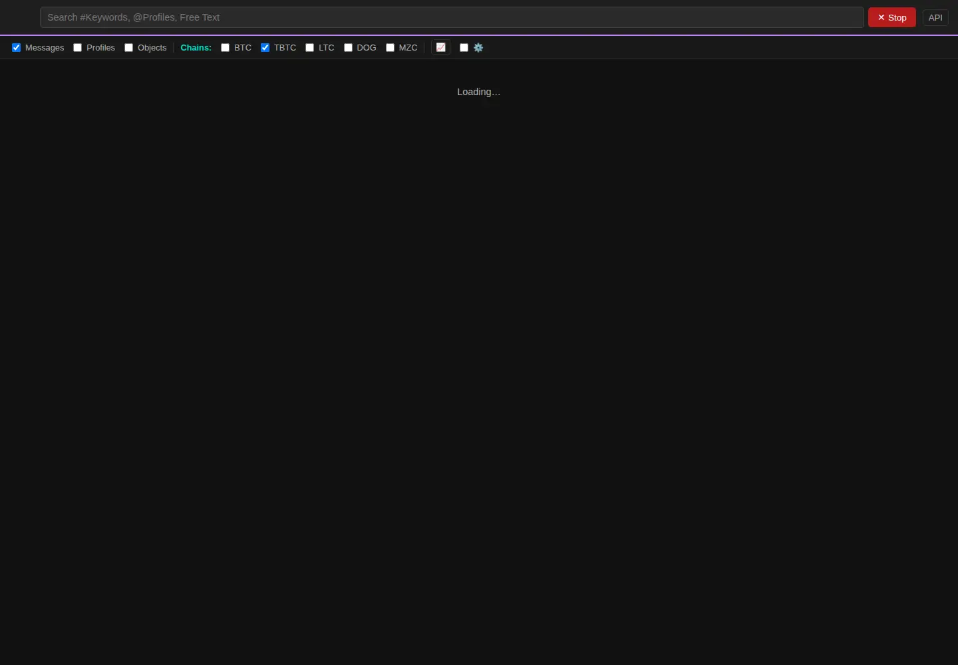The image size is (958, 665).
Task: Uncheck the TBTC chain checkbox
Action: pos(265,47)
